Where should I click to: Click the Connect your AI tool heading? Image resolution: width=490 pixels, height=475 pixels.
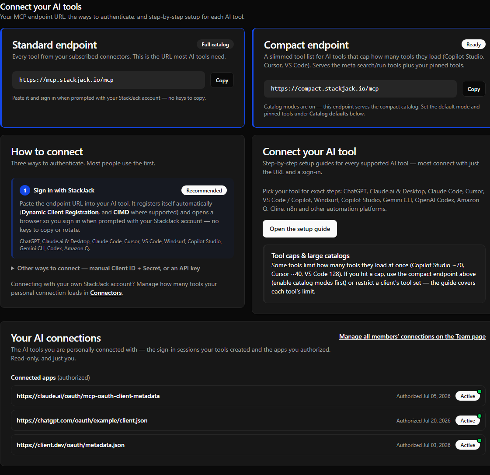click(x=309, y=152)
